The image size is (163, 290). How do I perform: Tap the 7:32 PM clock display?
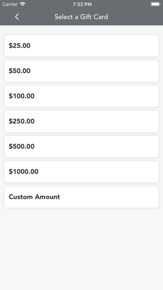(82, 4)
